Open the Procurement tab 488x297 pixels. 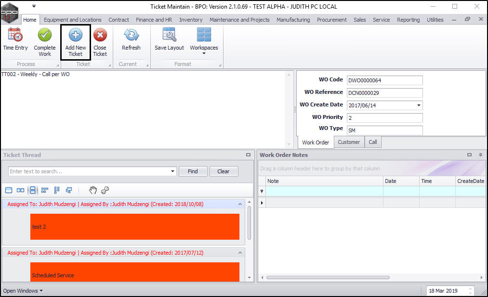click(x=332, y=20)
